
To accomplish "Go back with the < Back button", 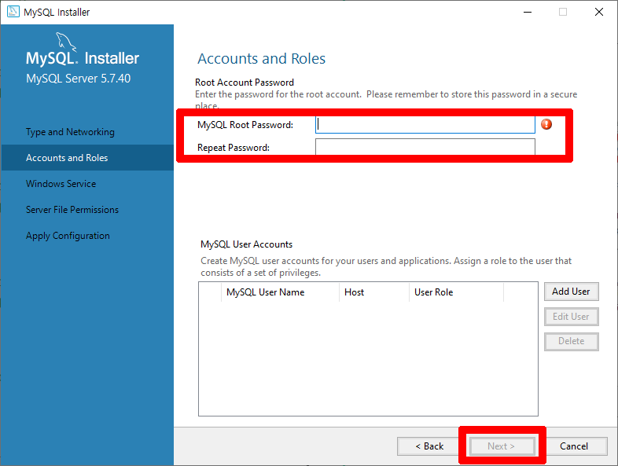I will click(429, 446).
